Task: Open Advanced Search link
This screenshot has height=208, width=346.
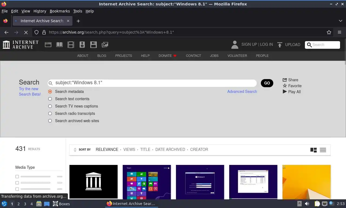Action: [x=242, y=92]
